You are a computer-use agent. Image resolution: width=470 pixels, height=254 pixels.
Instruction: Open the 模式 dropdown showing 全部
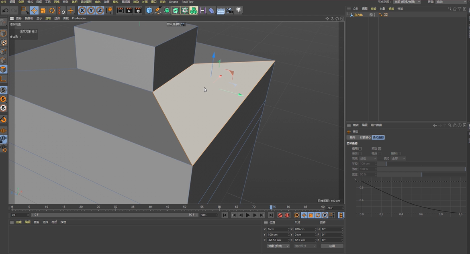point(398,158)
